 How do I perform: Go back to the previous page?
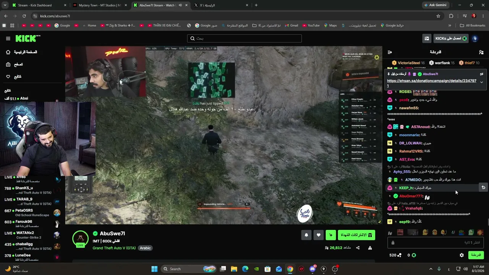click(6, 16)
